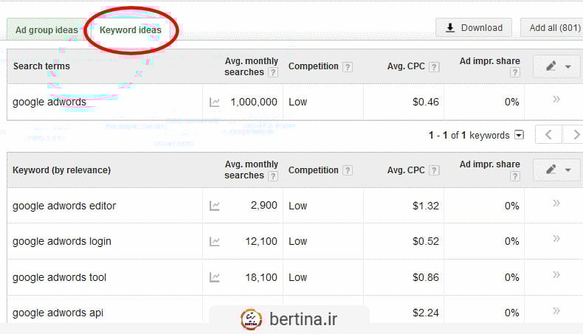Click the $2.24 Avg. CPC value
Viewport: 583px width, 334px height.
(x=426, y=313)
